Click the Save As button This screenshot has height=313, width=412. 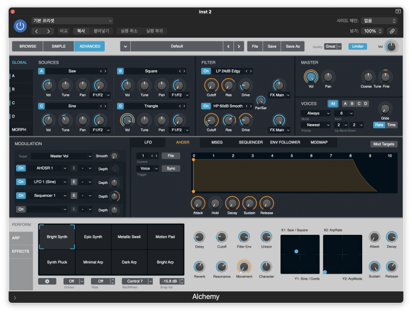pyautogui.click(x=293, y=47)
